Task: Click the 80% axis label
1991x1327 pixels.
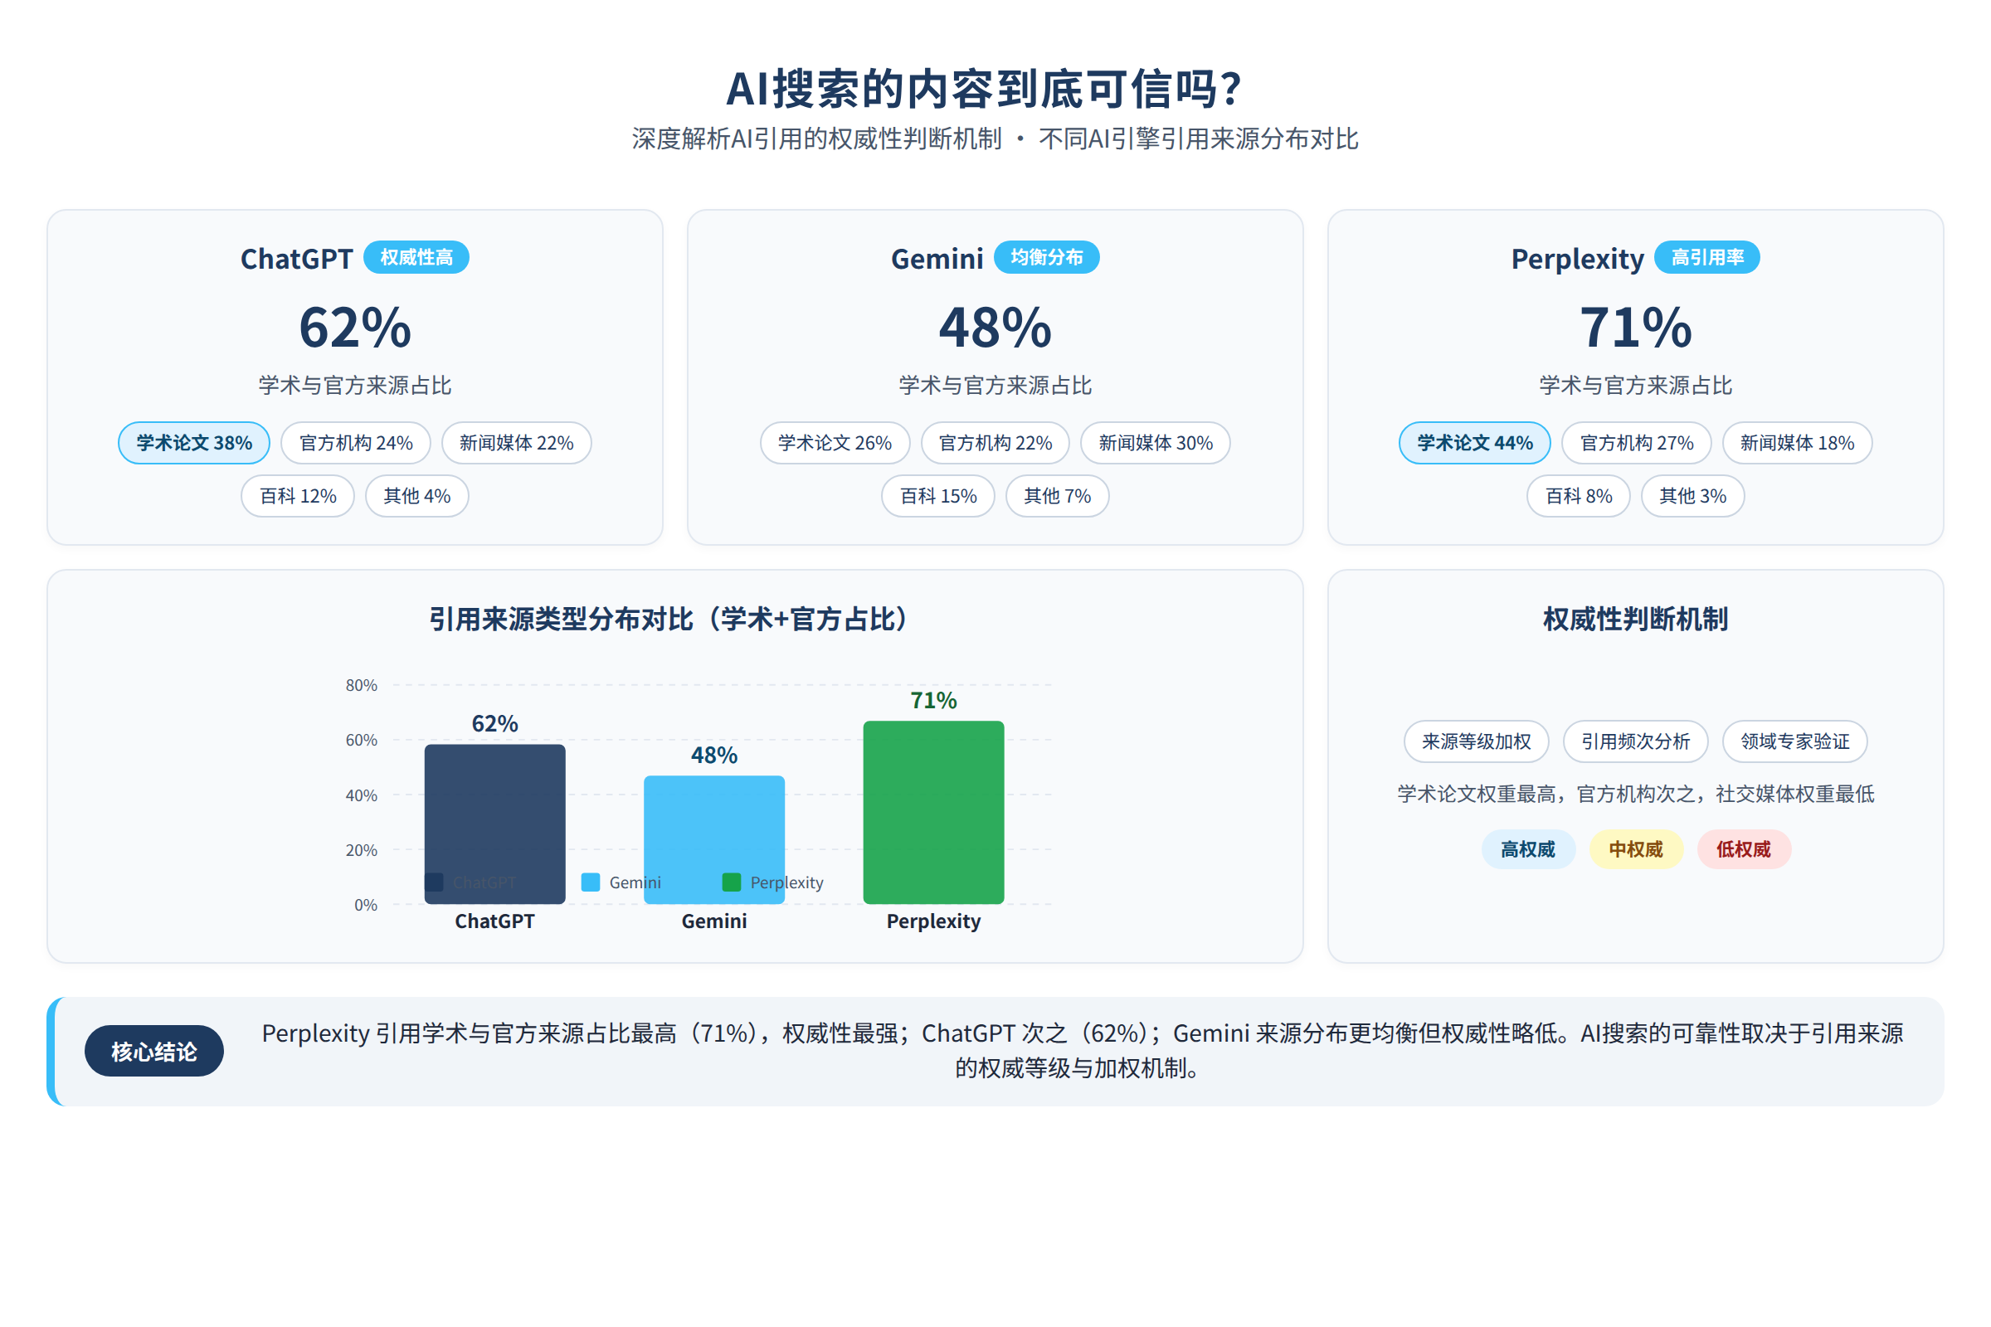Action: click(x=362, y=685)
